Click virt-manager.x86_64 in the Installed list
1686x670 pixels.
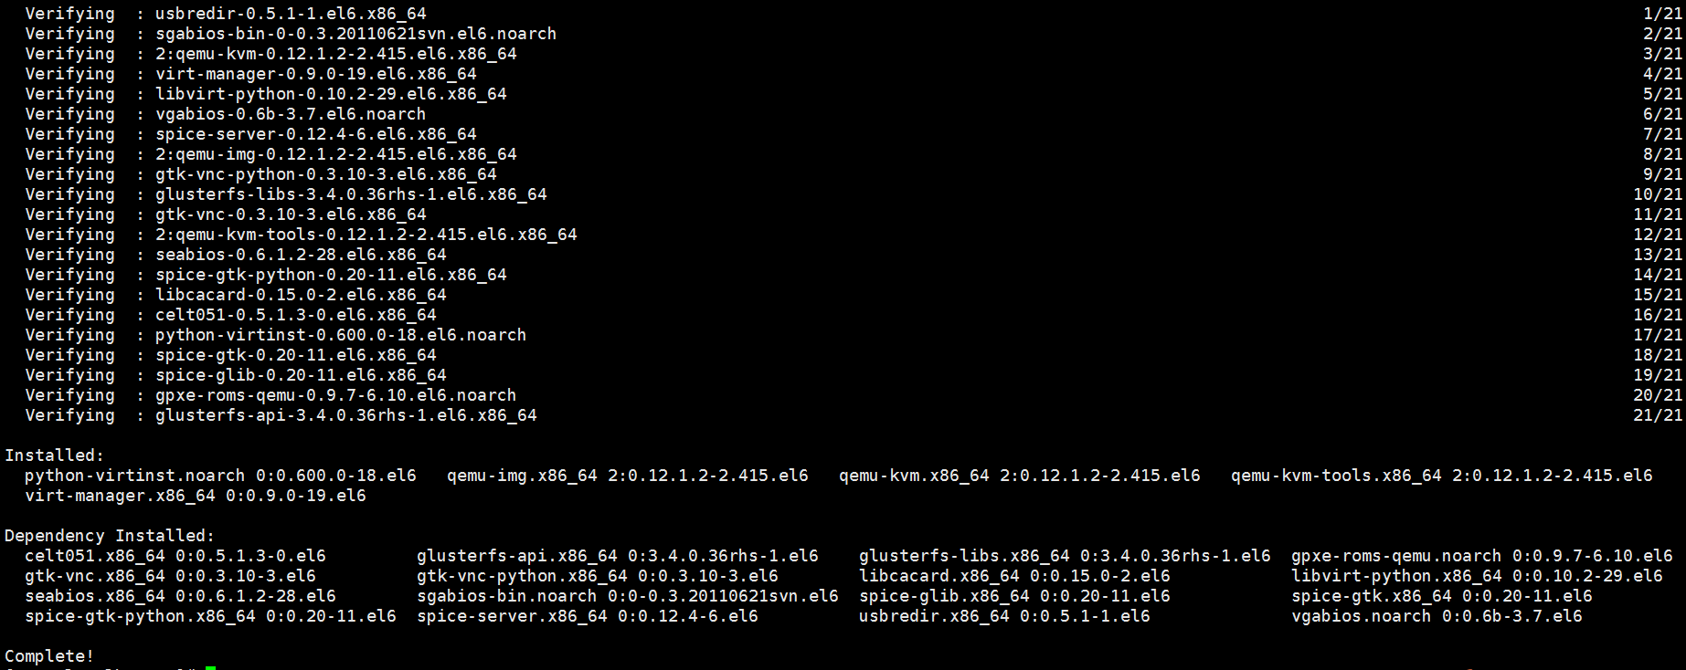point(120,496)
